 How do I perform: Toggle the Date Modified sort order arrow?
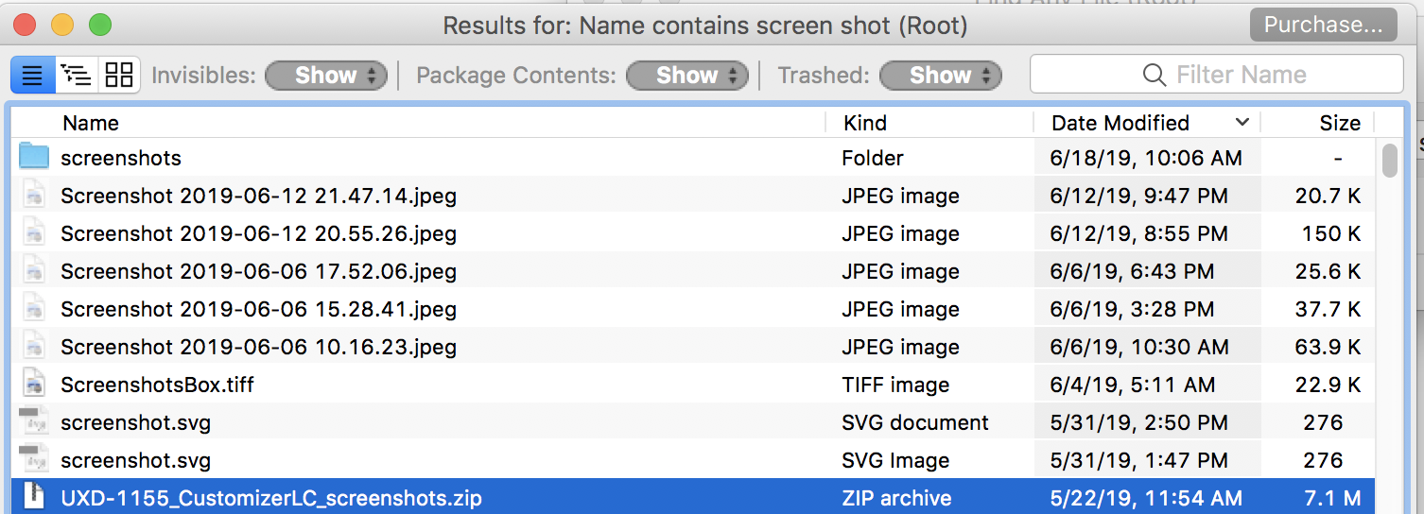(1242, 123)
